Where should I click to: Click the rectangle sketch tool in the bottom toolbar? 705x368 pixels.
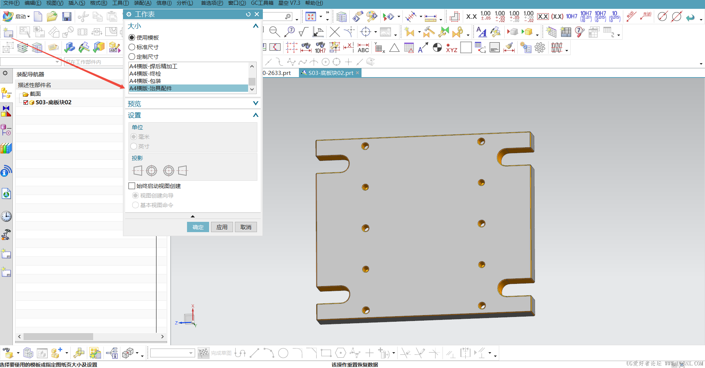(326, 353)
